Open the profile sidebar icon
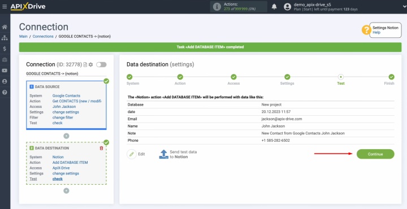This screenshot has width=407, height=209. coord(5,81)
